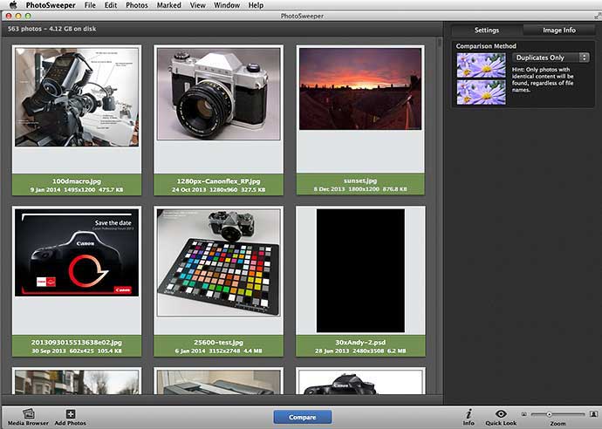
Task: Open the Apple menu
Action: (x=13, y=5)
